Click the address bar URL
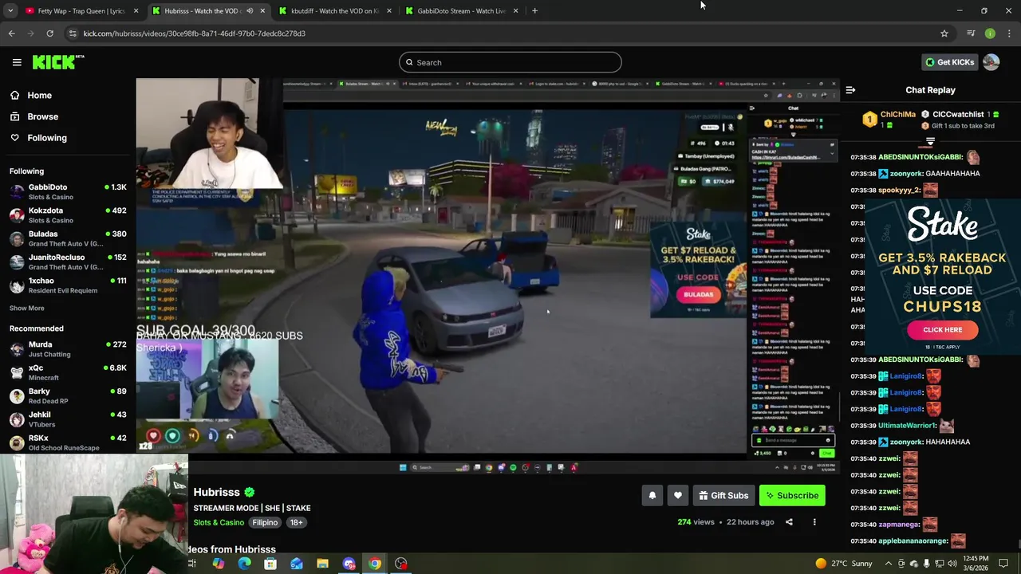This screenshot has height=574, width=1021. click(x=195, y=33)
